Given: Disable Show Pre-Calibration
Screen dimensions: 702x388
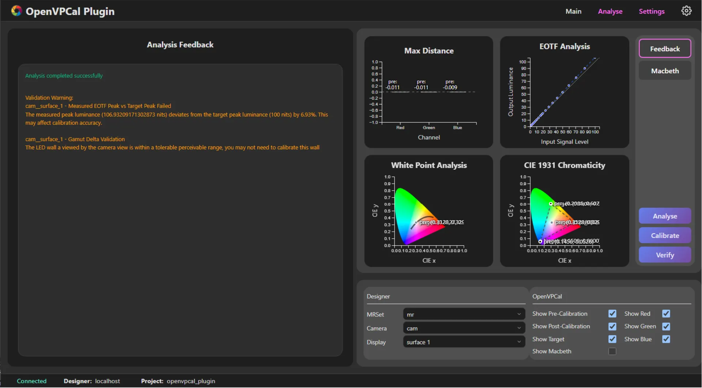Looking at the screenshot, I should click(x=612, y=314).
